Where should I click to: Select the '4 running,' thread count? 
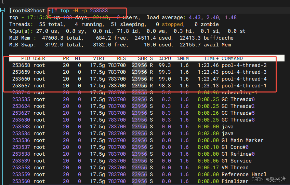tap(89, 24)
